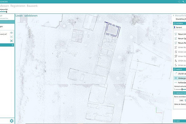Viewport: 186px width, 124px height.
Task: Open the Registrieren menu
Action: click(x=18, y=6)
